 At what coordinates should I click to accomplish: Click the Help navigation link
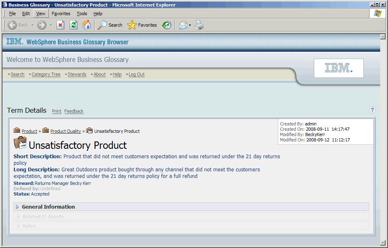pos(117,74)
